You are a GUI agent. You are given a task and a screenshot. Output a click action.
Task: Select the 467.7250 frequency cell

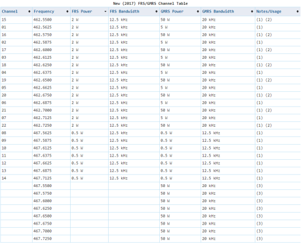(51, 239)
